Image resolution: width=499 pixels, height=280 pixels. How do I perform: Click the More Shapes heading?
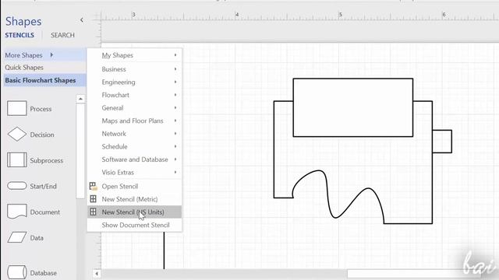tap(23, 55)
